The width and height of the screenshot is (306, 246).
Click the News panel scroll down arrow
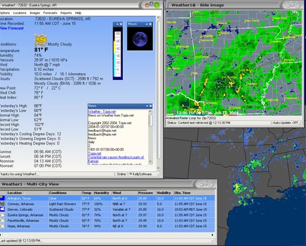[151, 163]
